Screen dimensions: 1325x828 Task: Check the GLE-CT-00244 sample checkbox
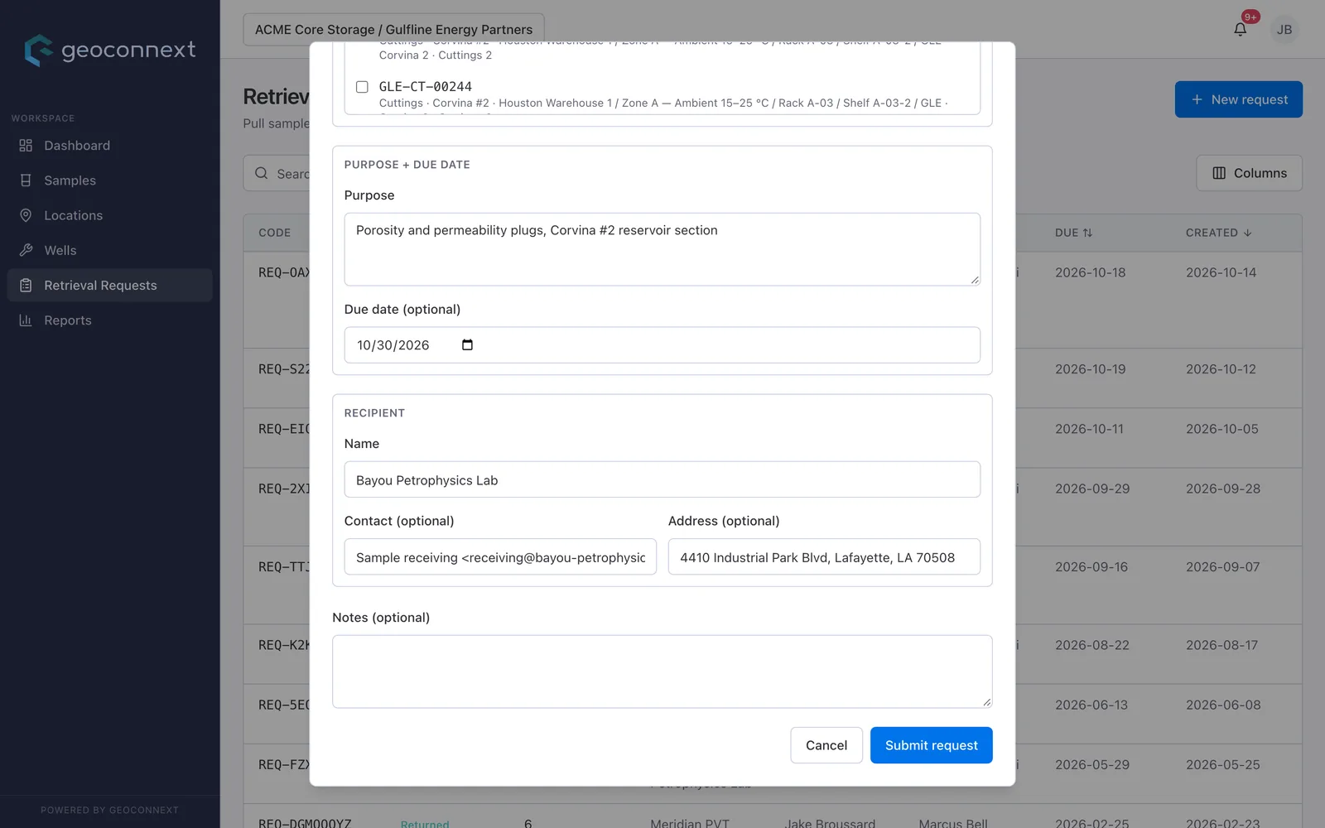pos(362,87)
